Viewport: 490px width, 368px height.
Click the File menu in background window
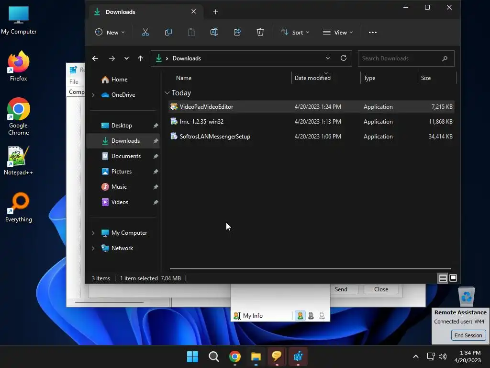coord(74,82)
